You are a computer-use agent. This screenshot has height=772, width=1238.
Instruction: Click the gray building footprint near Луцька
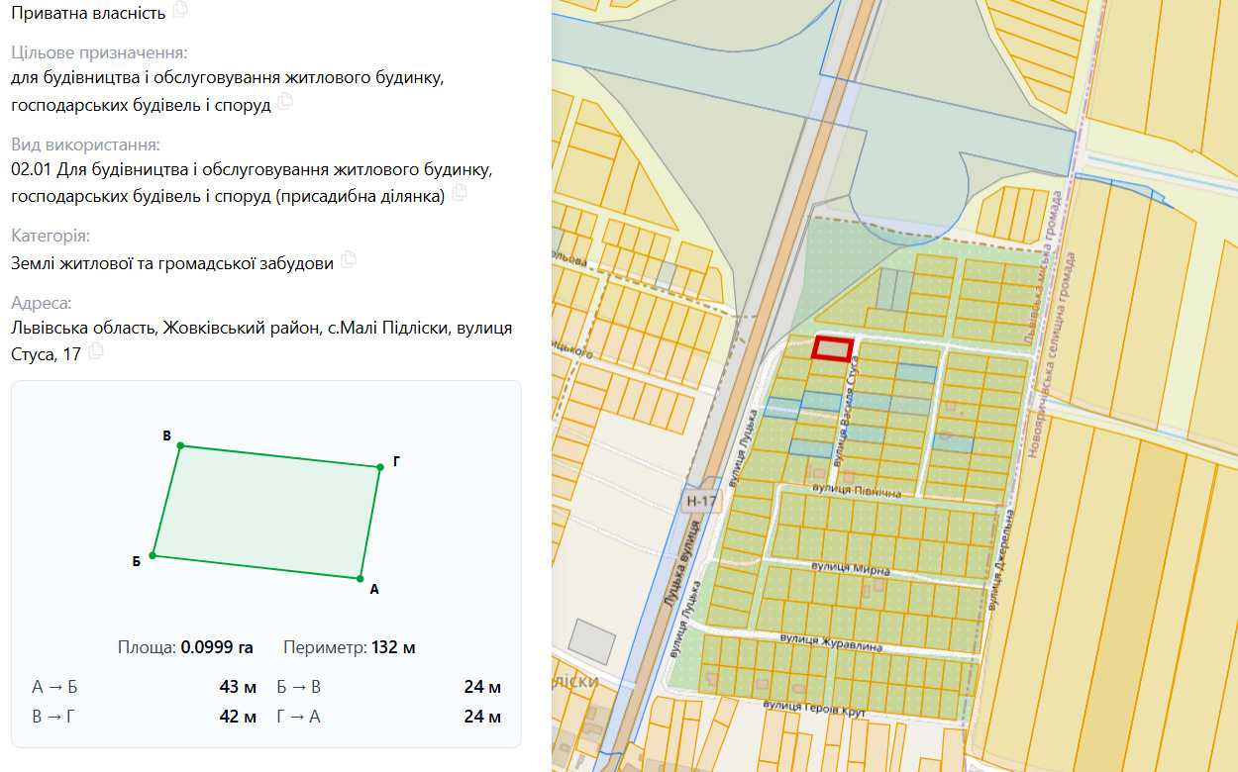click(591, 640)
